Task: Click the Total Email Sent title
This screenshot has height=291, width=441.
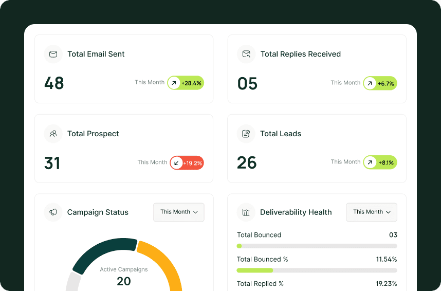Action: point(96,54)
